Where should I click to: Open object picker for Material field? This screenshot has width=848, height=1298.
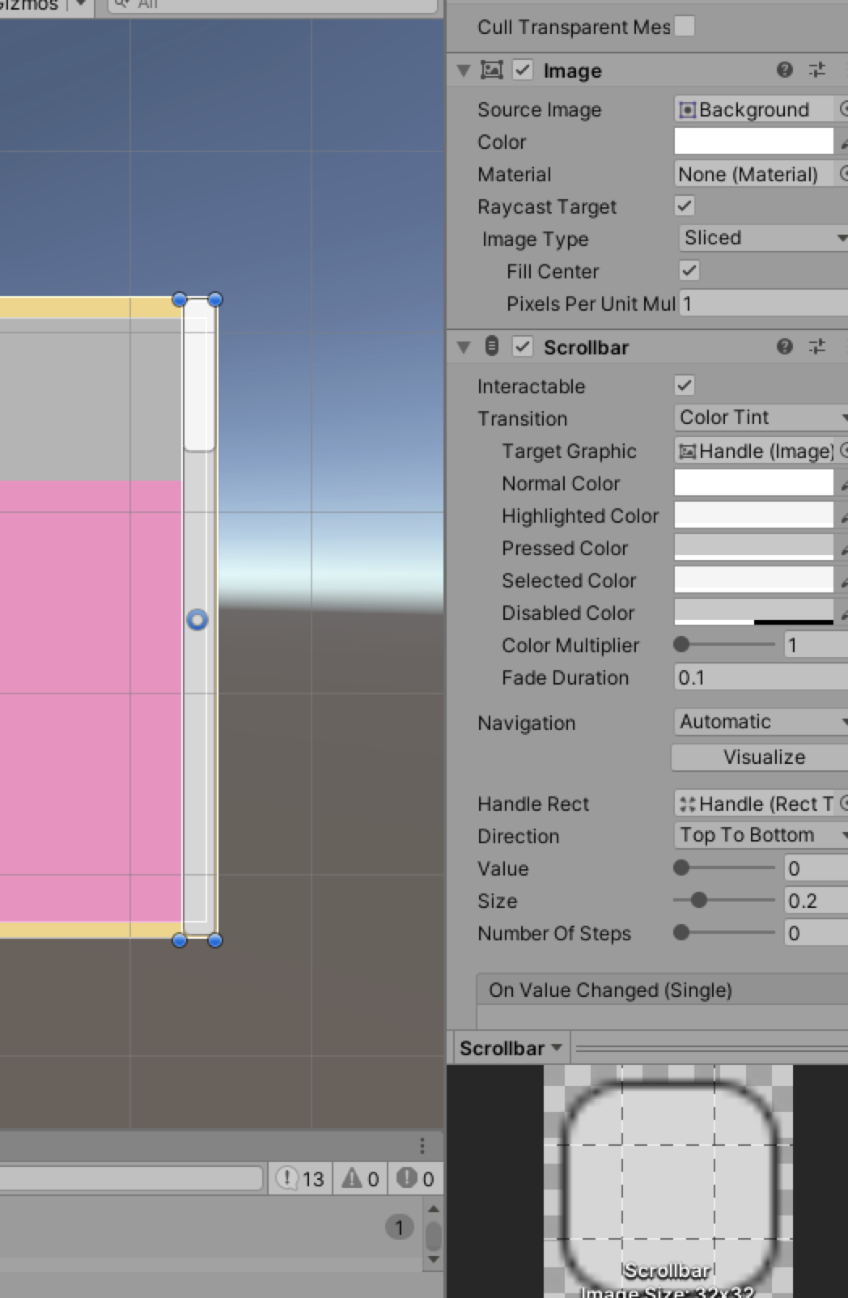(842, 173)
